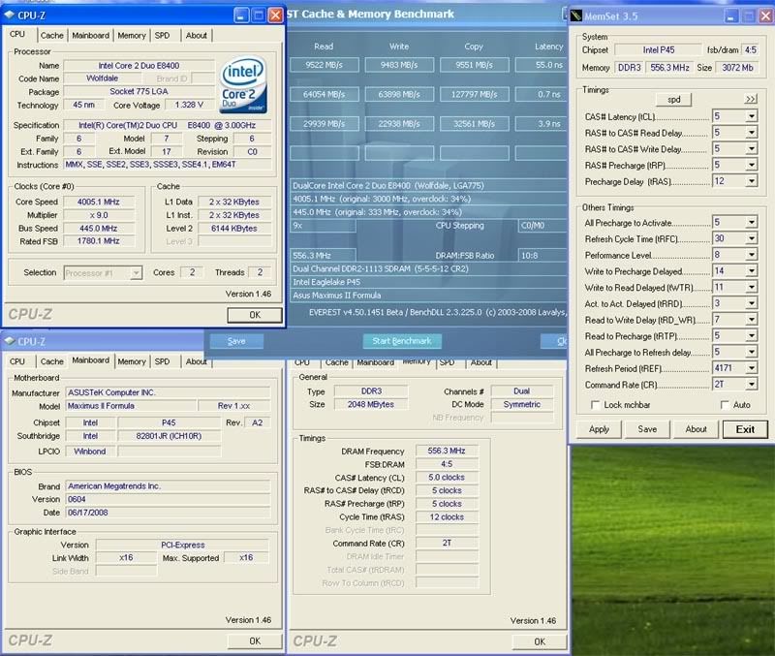This screenshot has height=656, width=775.
Task: Open the Performance Level dropdown
Action: [x=752, y=255]
